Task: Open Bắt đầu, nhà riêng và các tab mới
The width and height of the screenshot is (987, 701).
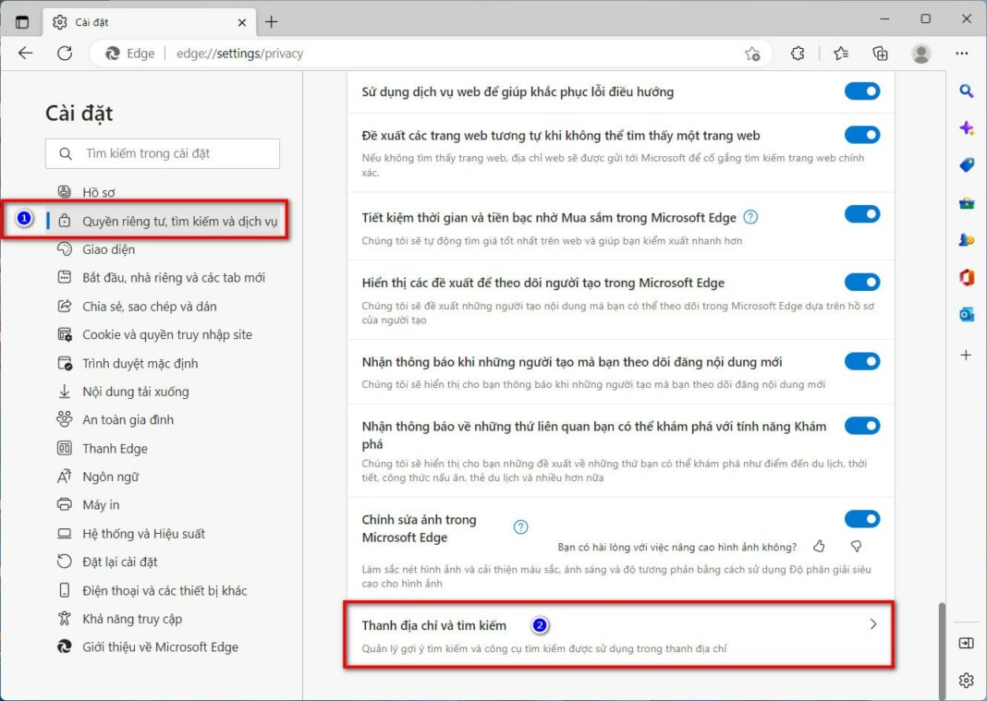Action: tap(161, 277)
